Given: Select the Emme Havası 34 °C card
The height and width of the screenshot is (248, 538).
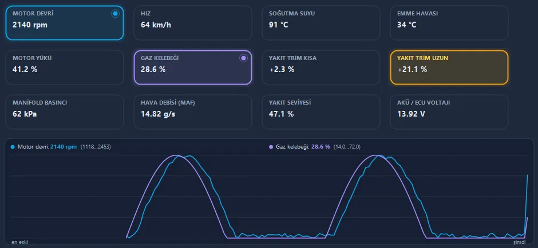Looking at the screenshot, I should tap(449, 23).
